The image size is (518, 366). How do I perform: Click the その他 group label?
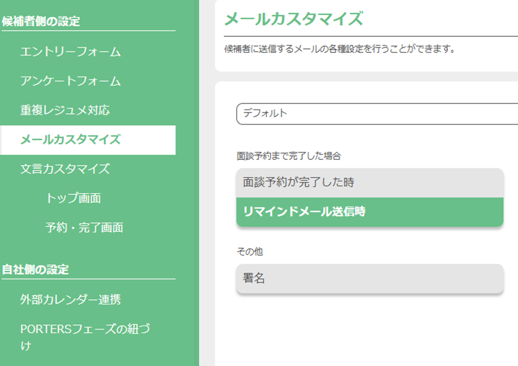(250, 252)
